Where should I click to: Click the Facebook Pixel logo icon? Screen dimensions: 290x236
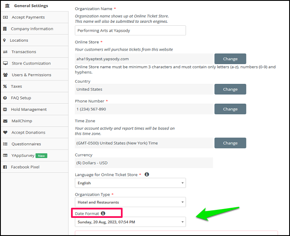coord(5,167)
